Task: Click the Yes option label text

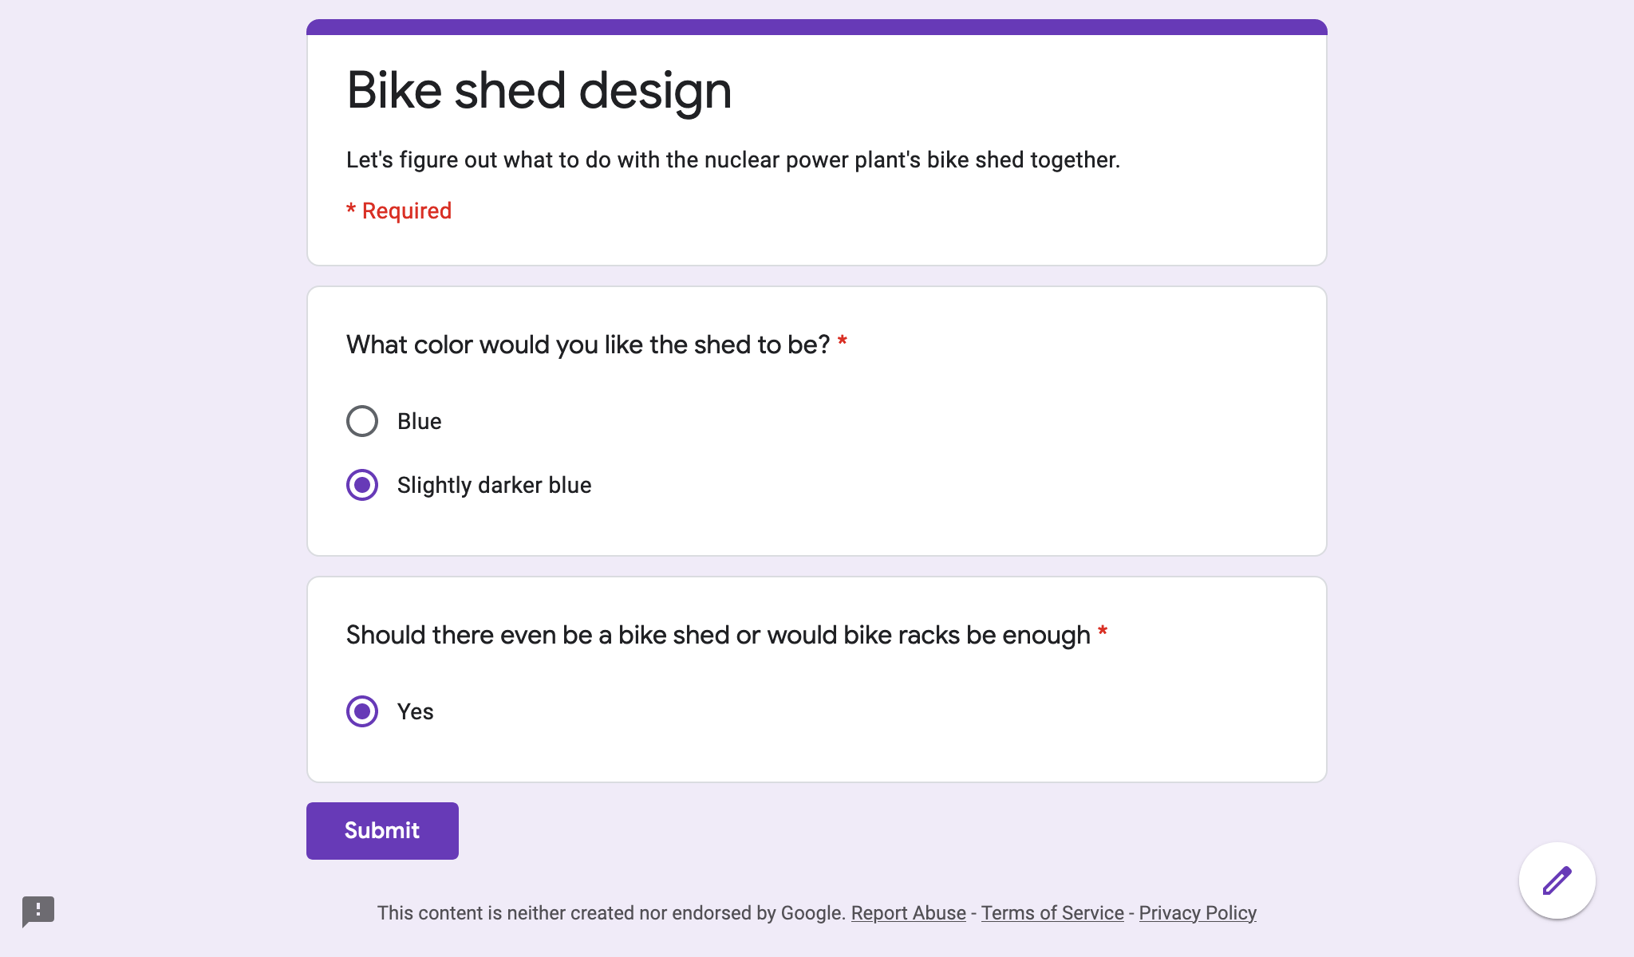Action: click(x=415, y=711)
